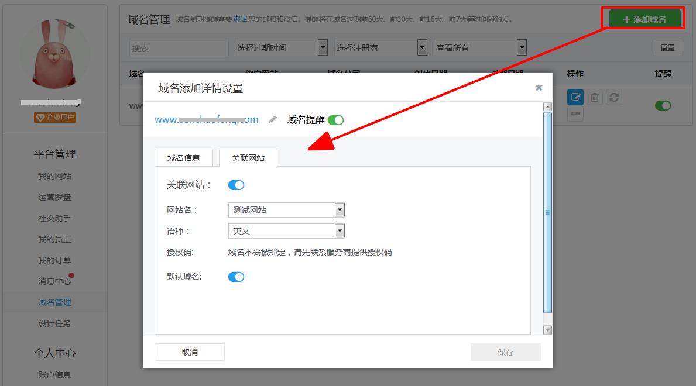Click the pencil icon to edit the domain name
The height and width of the screenshot is (386, 696).
pos(272,119)
